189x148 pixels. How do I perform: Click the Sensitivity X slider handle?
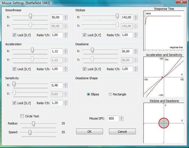(14, 84)
